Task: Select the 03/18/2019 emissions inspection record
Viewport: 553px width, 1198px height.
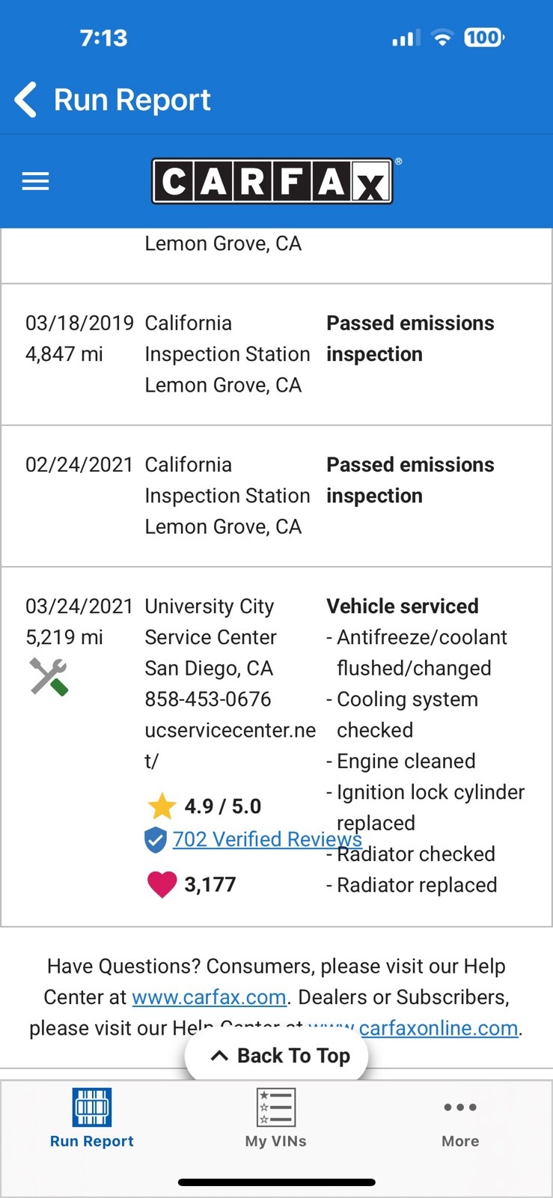Action: tap(276, 354)
